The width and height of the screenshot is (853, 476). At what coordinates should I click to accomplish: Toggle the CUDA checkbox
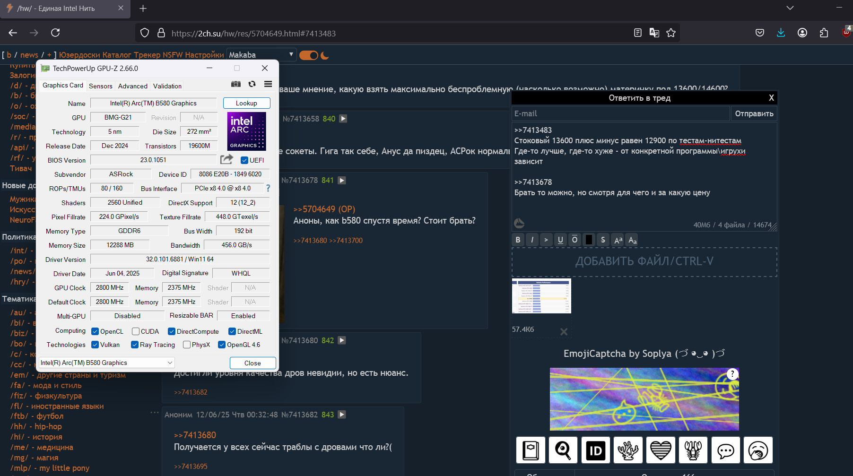tap(136, 331)
